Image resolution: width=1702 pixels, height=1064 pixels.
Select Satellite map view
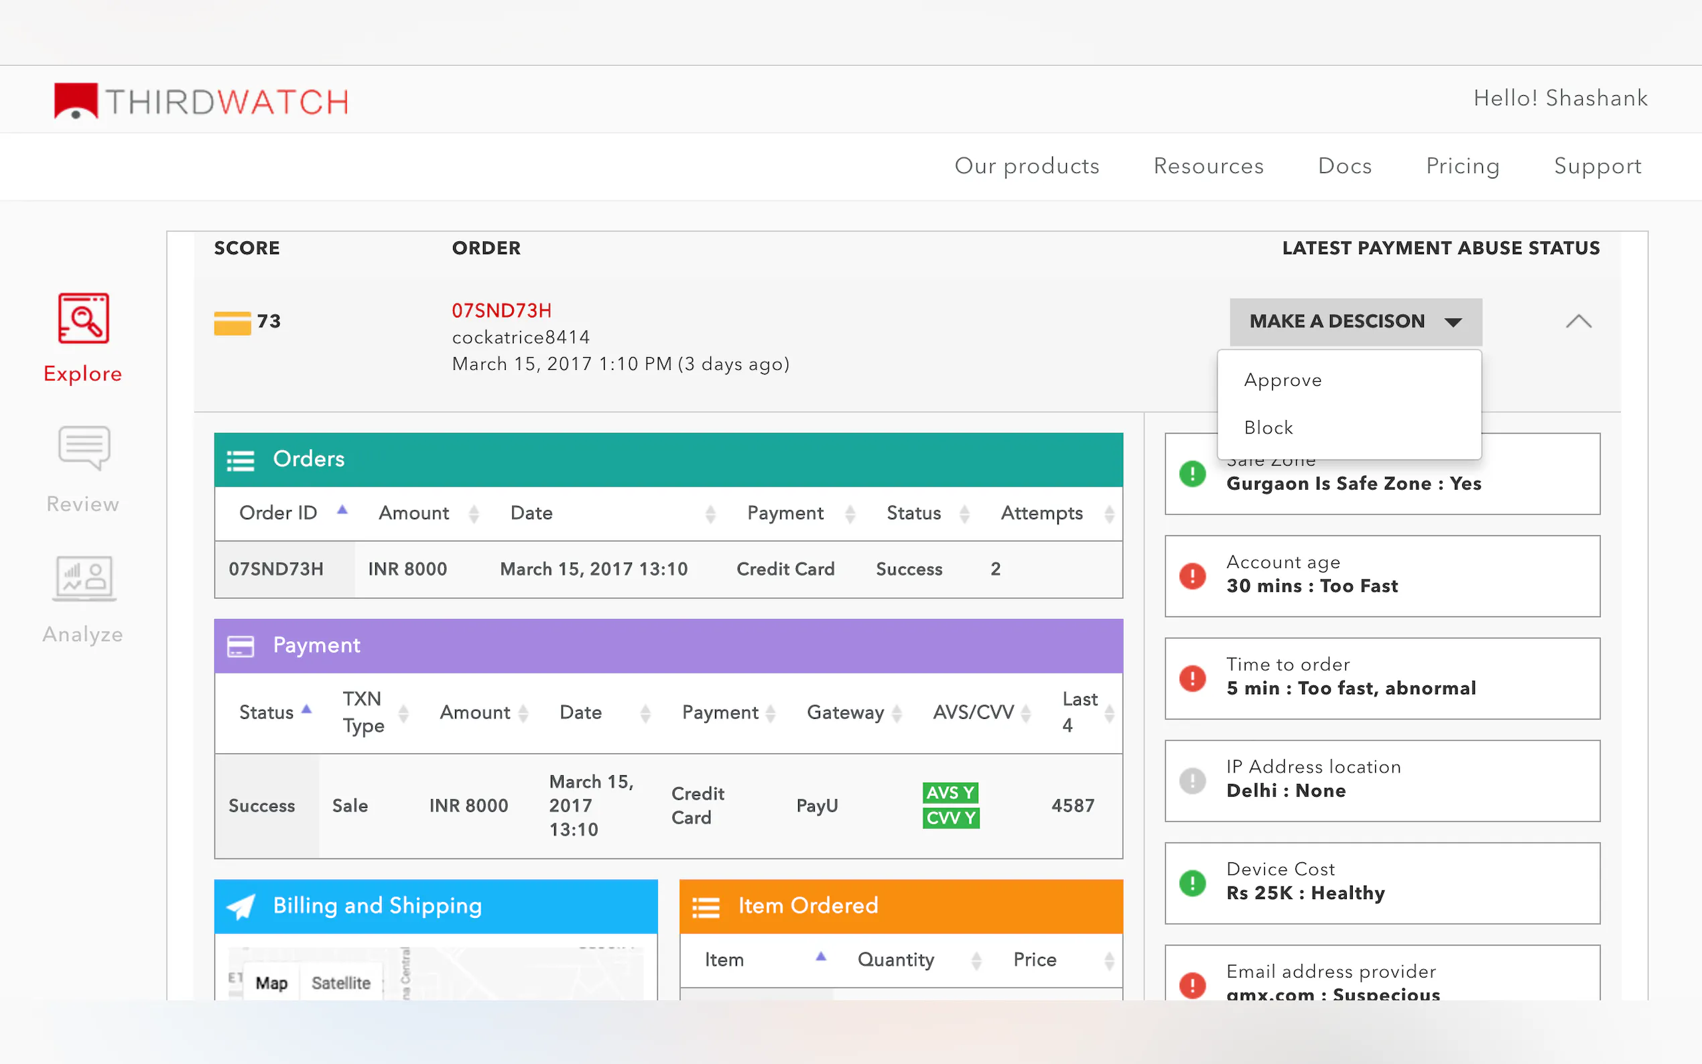tap(340, 982)
